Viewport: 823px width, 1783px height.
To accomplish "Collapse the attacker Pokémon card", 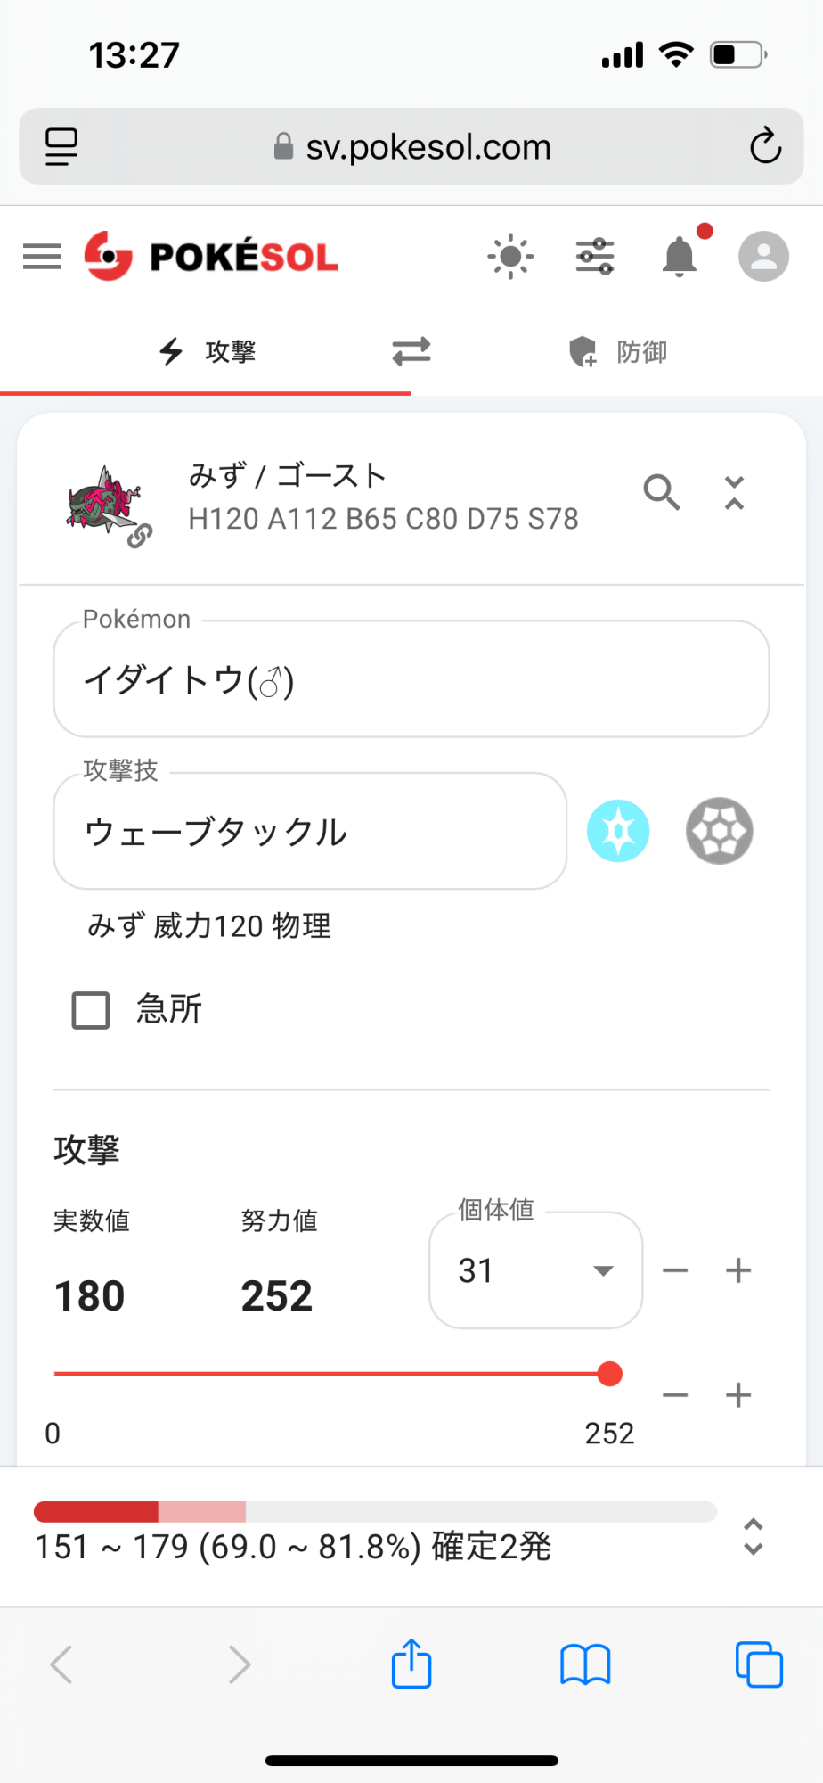I will pos(734,492).
